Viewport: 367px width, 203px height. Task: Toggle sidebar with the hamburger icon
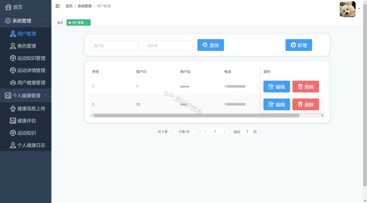point(57,6)
